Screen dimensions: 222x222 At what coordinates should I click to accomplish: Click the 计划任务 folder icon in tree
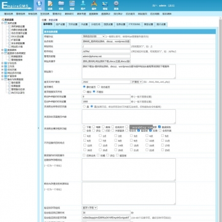(x=6, y=63)
